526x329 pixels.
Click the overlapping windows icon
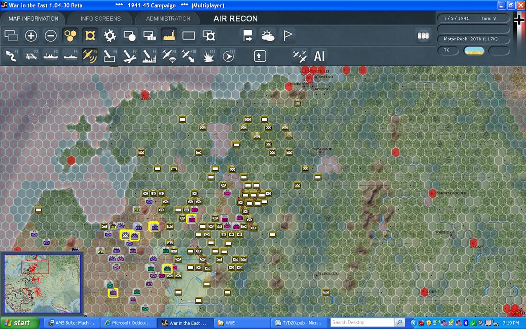(11, 36)
